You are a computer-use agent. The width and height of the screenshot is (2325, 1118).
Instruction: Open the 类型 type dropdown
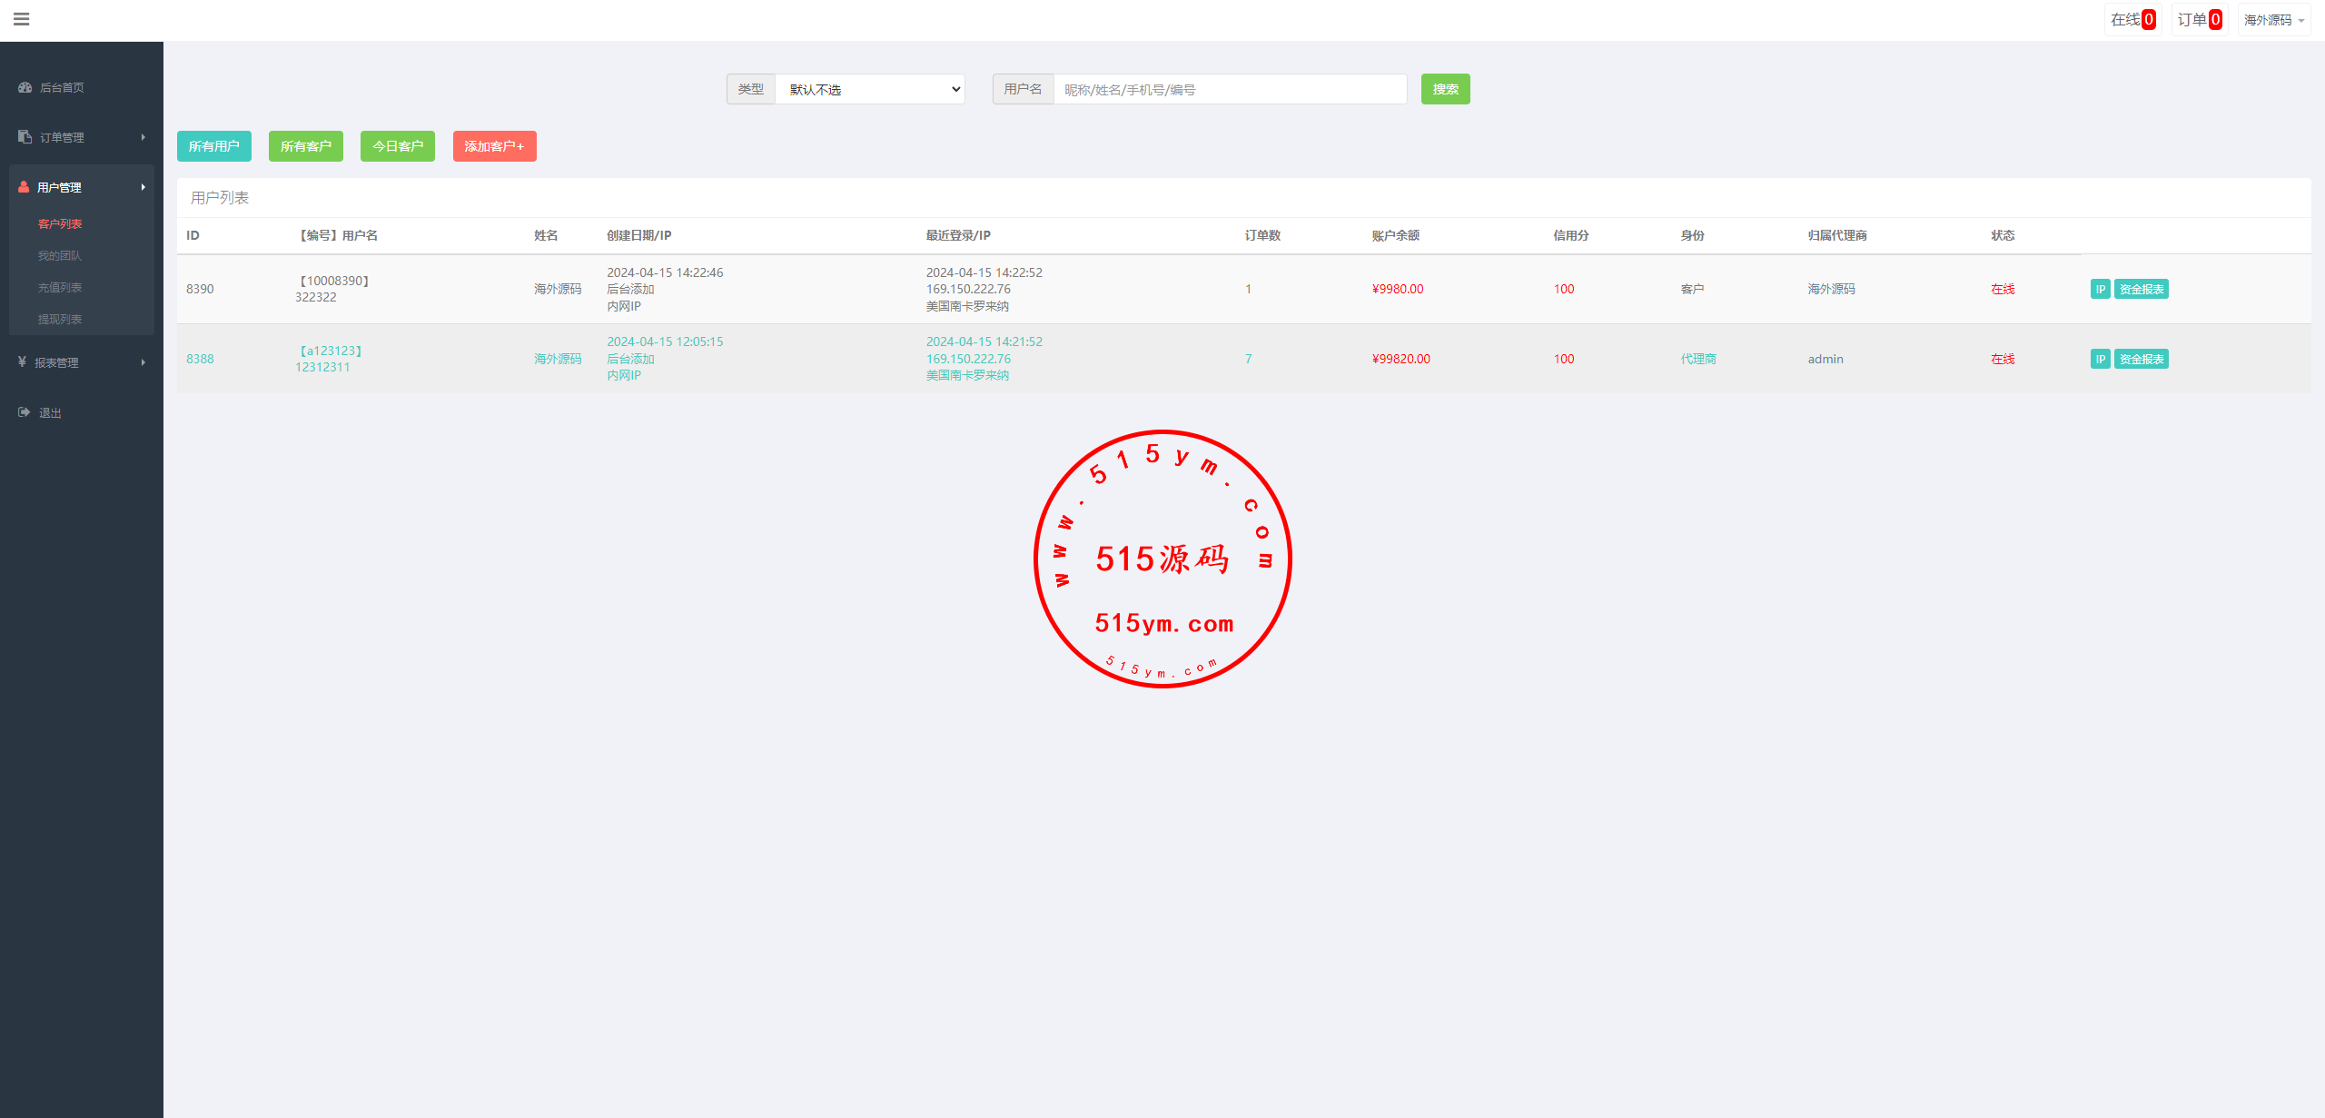click(869, 89)
